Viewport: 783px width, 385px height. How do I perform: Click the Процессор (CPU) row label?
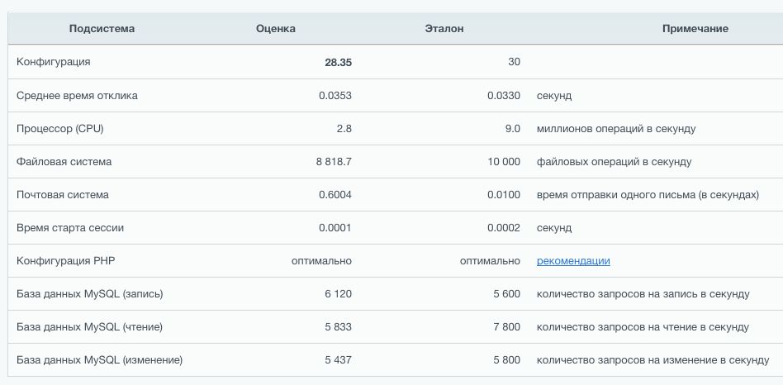coord(60,129)
